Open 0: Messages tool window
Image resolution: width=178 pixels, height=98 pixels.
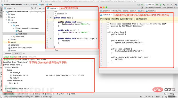(48, 94)
